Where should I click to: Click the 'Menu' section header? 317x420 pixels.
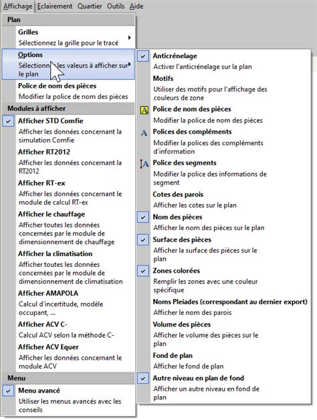(68, 379)
